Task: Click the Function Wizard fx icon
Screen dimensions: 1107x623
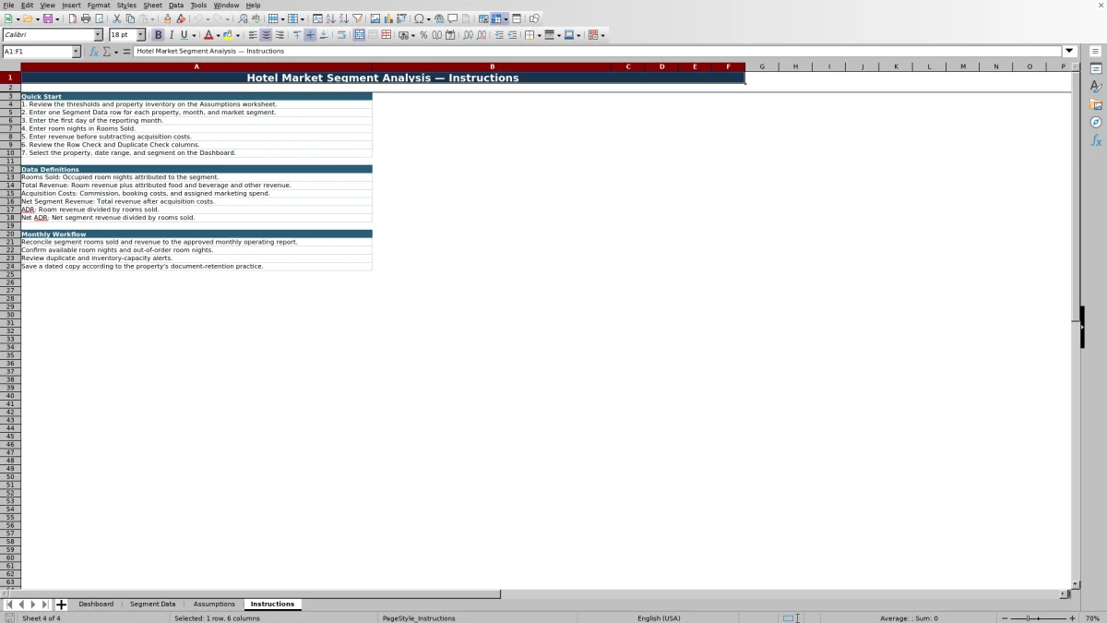Action: (x=93, y=52)
